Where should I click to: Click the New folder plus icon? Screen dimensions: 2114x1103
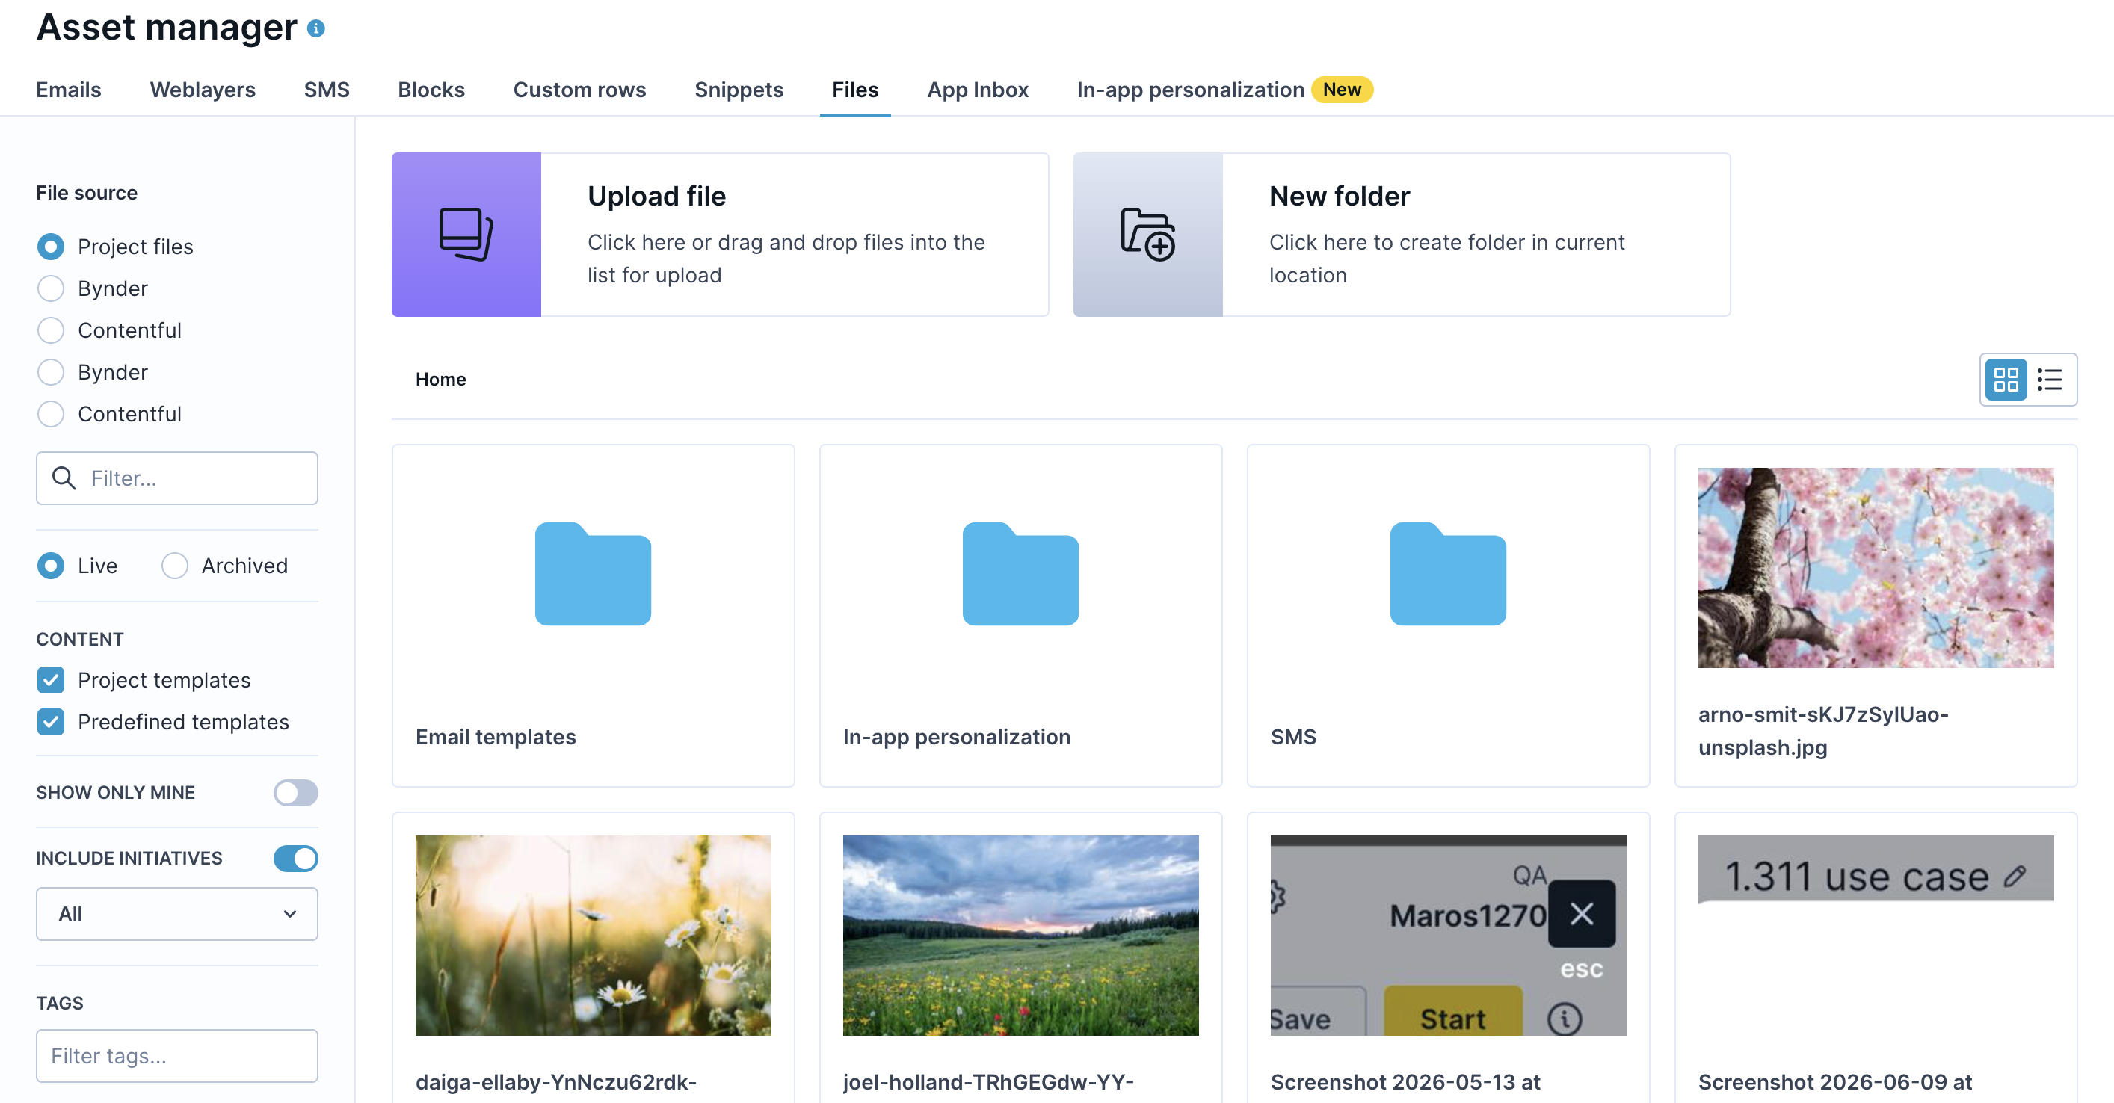[x=1148, y=235]
